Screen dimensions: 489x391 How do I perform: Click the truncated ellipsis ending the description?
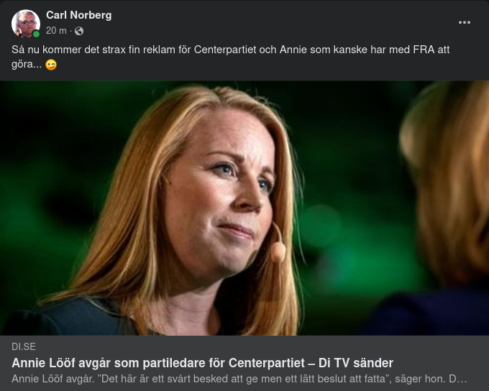[x=461, y=379]
